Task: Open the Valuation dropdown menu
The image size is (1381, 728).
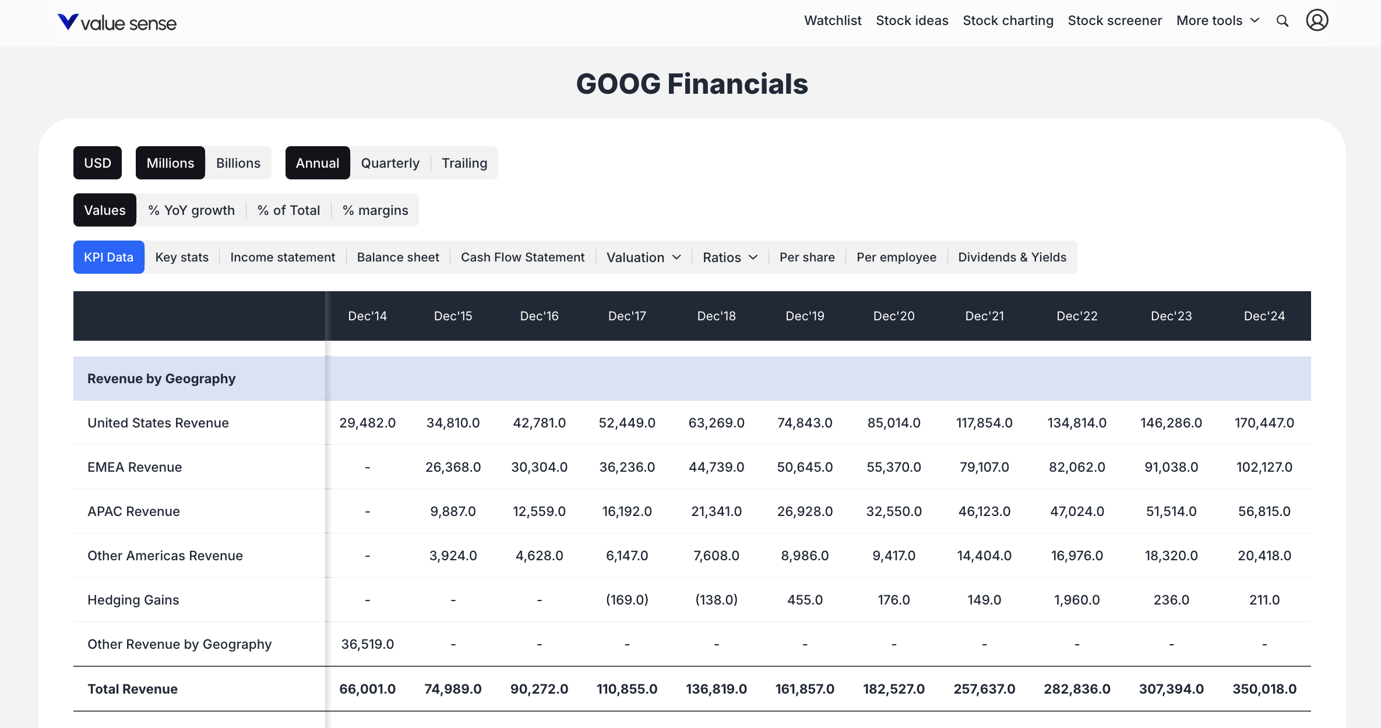Action: [x=642, y=257]
